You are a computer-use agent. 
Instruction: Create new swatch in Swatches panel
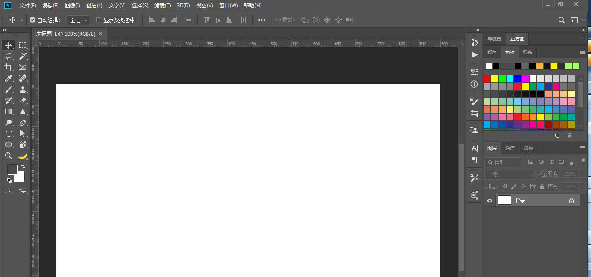point(557,136)
